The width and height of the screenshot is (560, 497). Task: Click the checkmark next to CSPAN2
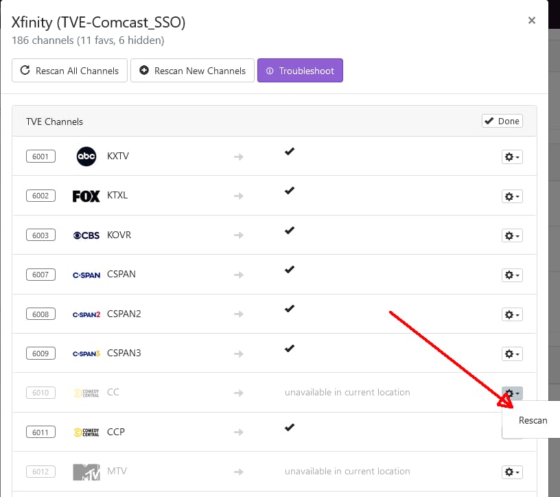click(x=289, y=308)
